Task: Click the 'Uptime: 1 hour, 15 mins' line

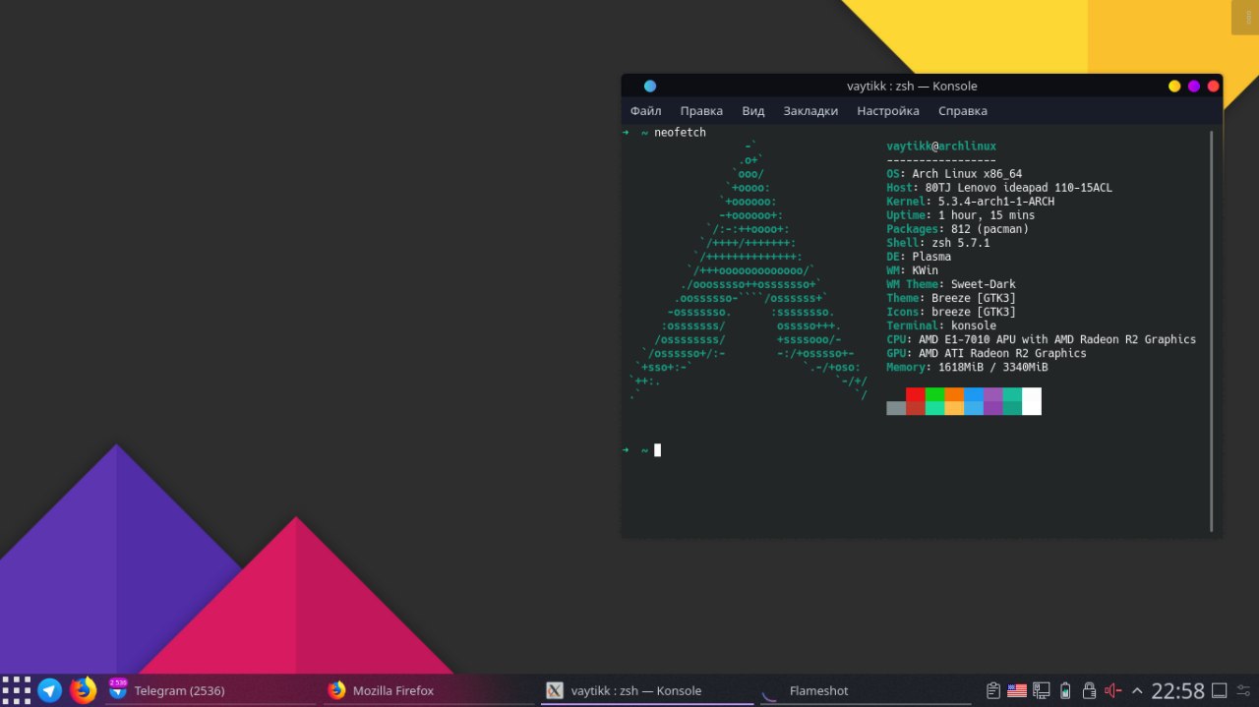Action: [x=961, y=215]
